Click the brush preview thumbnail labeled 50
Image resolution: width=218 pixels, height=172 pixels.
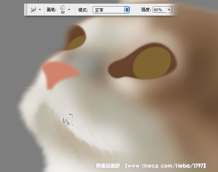pyautogui.click(x=63, y=10)
